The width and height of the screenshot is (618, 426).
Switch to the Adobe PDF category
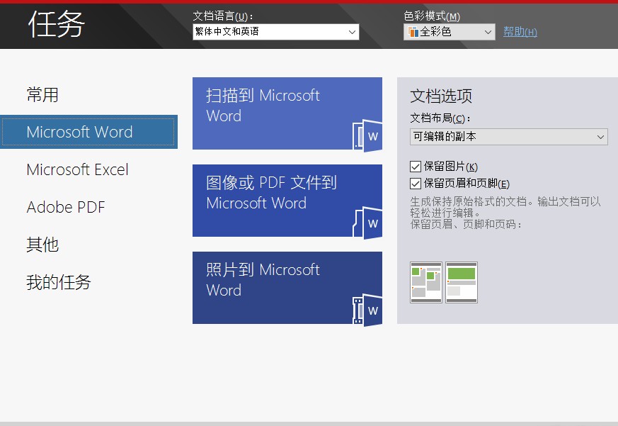[x=66, y=207]
